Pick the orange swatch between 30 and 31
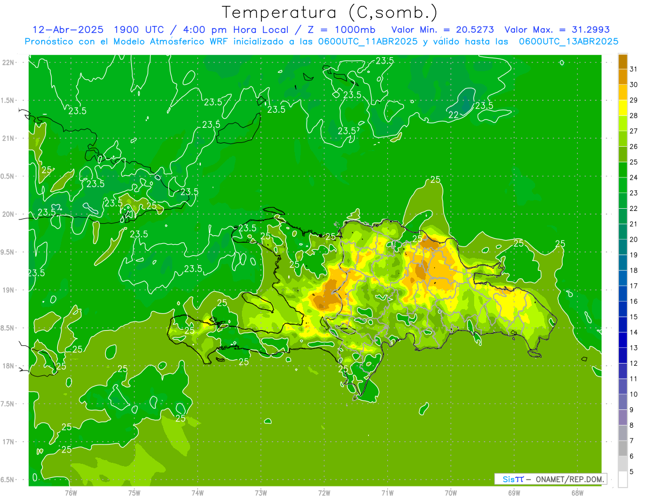The height and width of the screenshot is (500, 648). pyautogui.click(x=623, y=77)
